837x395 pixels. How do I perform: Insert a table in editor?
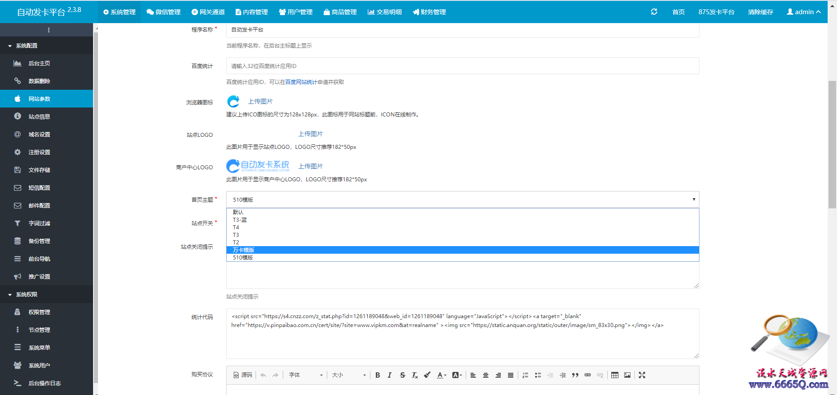pyautogui.click(x=615, y=375)
